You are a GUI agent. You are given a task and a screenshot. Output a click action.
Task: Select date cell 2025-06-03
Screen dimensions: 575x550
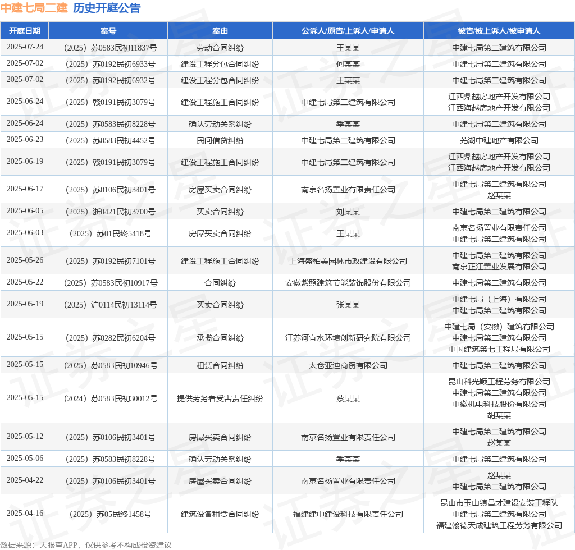[25, 233]
